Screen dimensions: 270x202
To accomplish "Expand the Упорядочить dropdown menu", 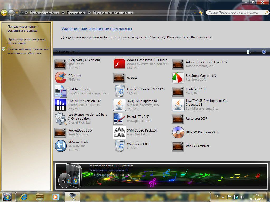I will pyautogui.click(x=67, y=52).
